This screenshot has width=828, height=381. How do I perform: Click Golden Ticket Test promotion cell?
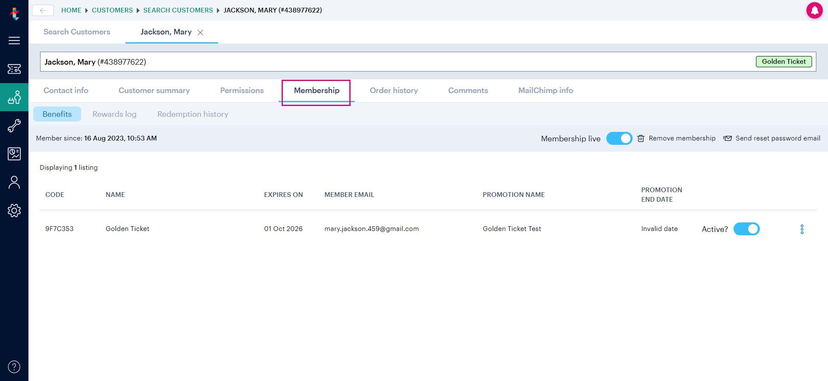click(512, 229)
